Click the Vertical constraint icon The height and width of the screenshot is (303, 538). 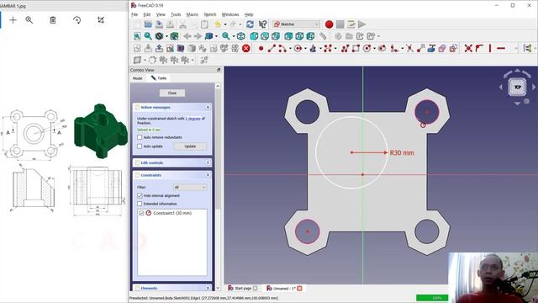tap(490, 49)
